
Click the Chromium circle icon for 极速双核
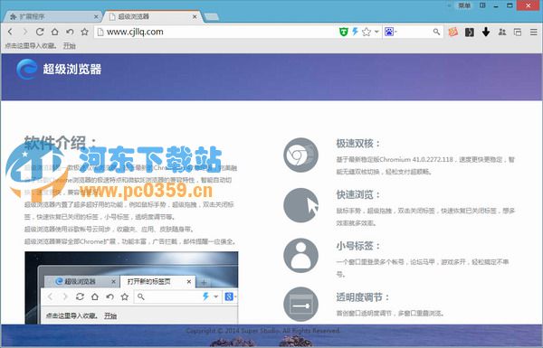tap(301, 155)
